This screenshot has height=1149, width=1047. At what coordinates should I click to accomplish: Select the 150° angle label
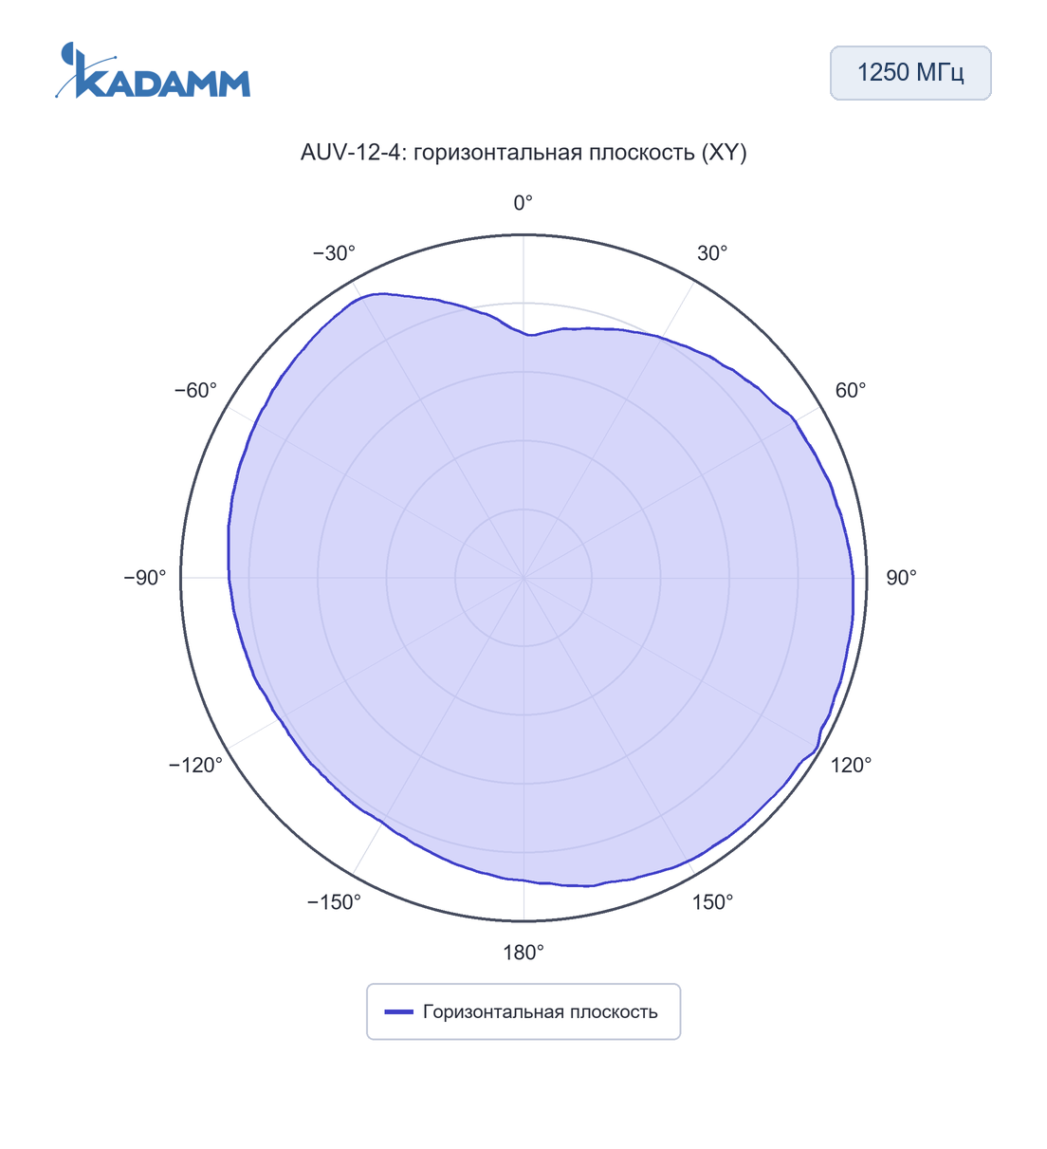(x=712, y=902)
